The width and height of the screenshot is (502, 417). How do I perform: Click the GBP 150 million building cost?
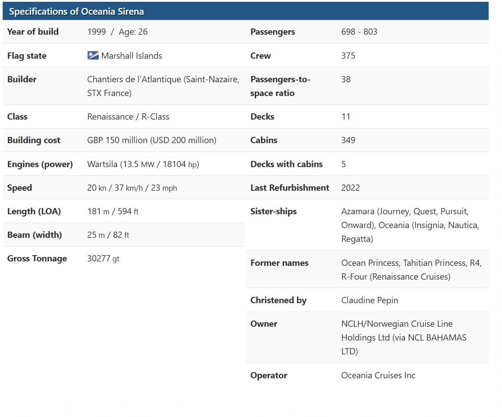(152, 140)
